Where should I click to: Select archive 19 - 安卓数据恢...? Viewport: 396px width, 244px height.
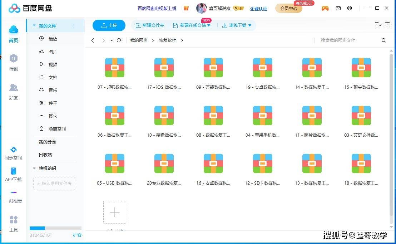[x=263, y=74]
